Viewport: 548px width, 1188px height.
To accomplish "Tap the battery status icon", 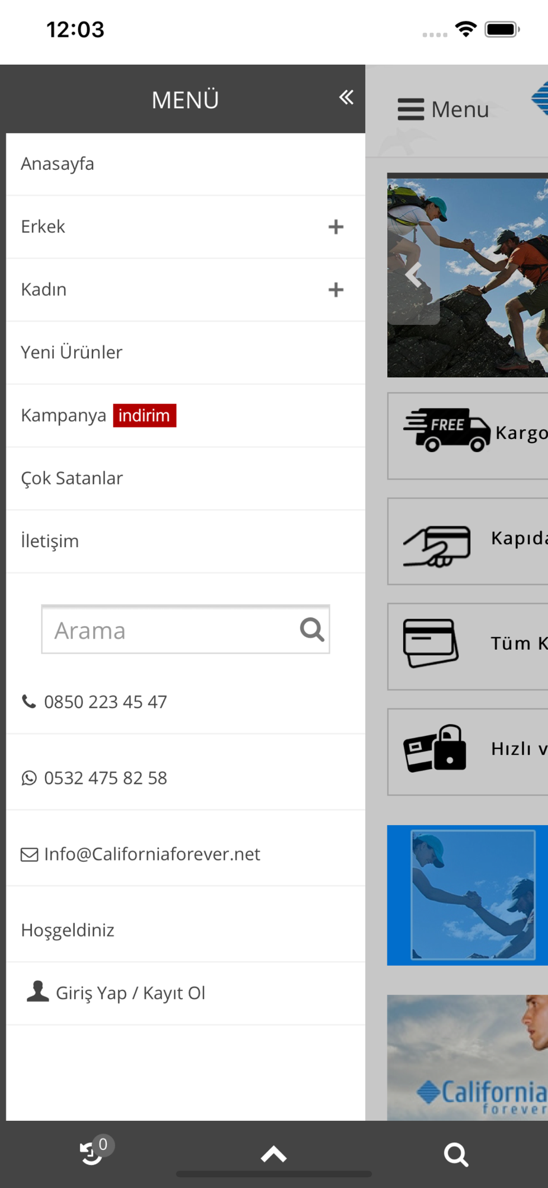I will (x=502, y=29).
